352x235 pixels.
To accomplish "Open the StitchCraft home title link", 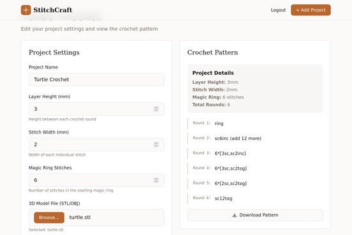I will [x=53, y=10].
